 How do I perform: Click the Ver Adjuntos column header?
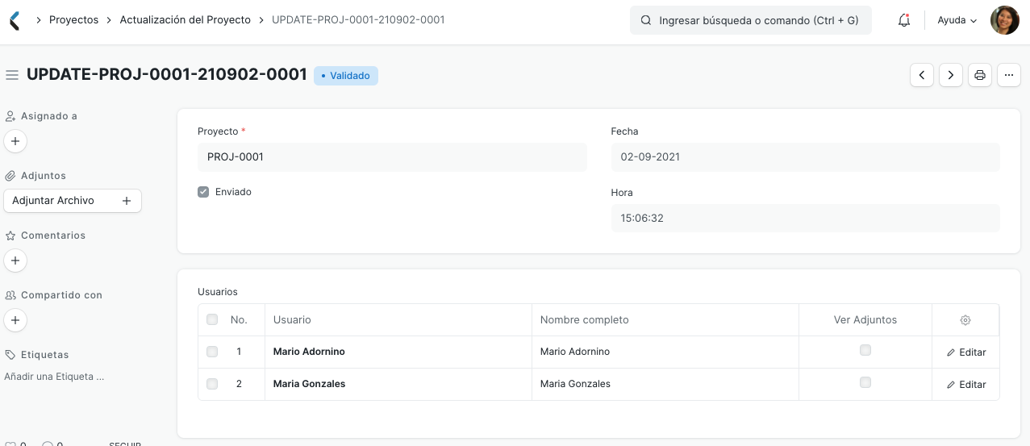tap(865, 320)
